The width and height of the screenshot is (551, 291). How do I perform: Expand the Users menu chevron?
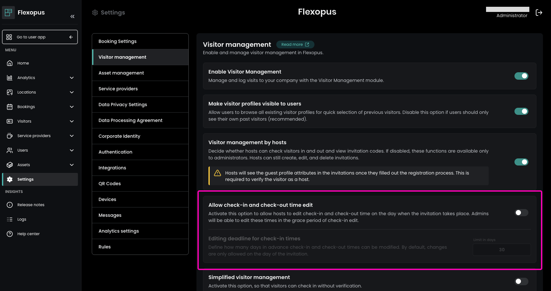pyautogui.click(x=72, y=150)
